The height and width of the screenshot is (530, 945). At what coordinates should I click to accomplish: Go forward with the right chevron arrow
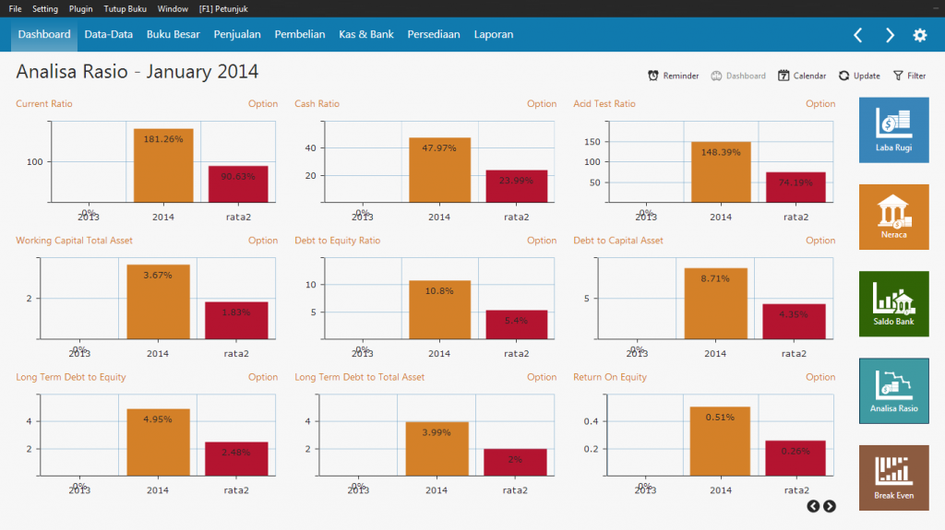[890, 35]
